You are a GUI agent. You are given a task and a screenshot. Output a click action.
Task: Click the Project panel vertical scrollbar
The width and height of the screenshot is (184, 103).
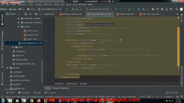(x=42, y=71)
